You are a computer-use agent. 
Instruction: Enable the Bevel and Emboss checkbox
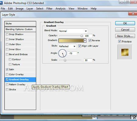point(7,54)
